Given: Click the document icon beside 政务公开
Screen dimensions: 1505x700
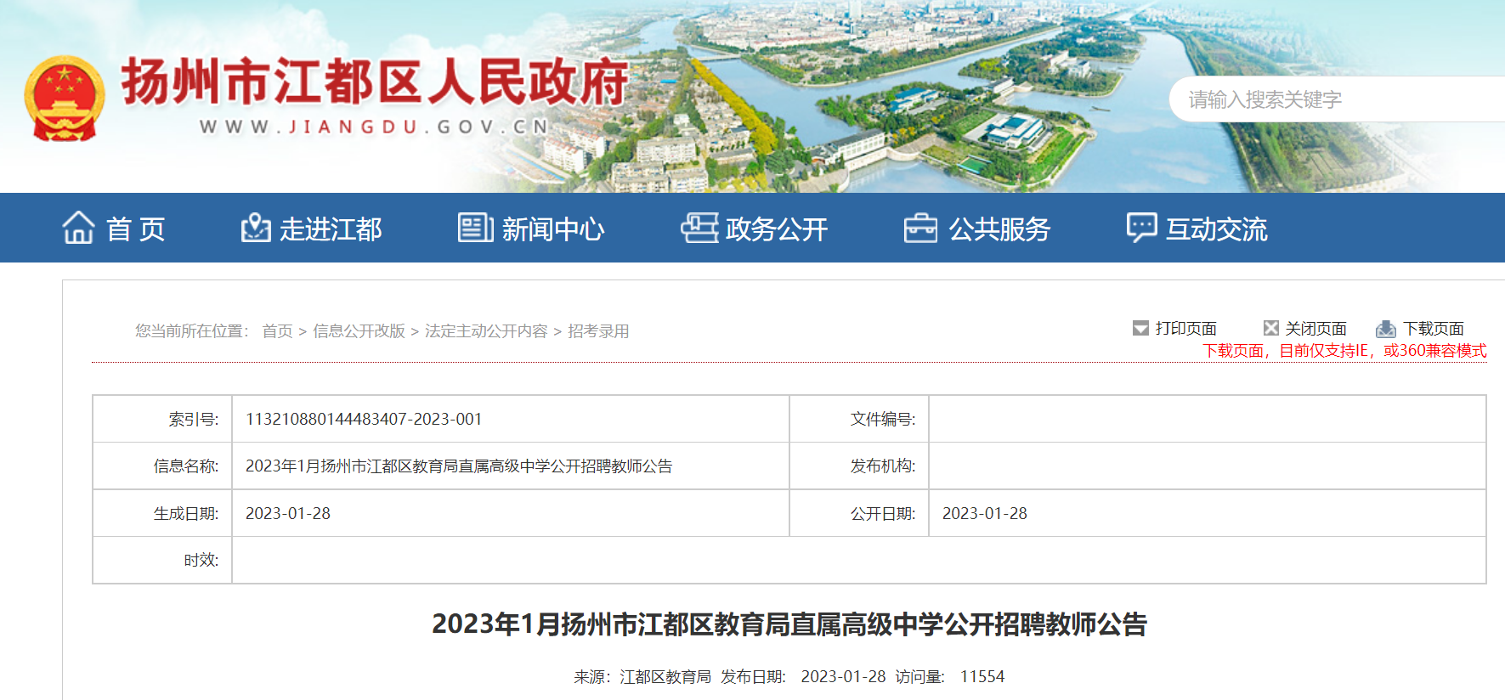Looking at the screenshot, I should (699, 228).
